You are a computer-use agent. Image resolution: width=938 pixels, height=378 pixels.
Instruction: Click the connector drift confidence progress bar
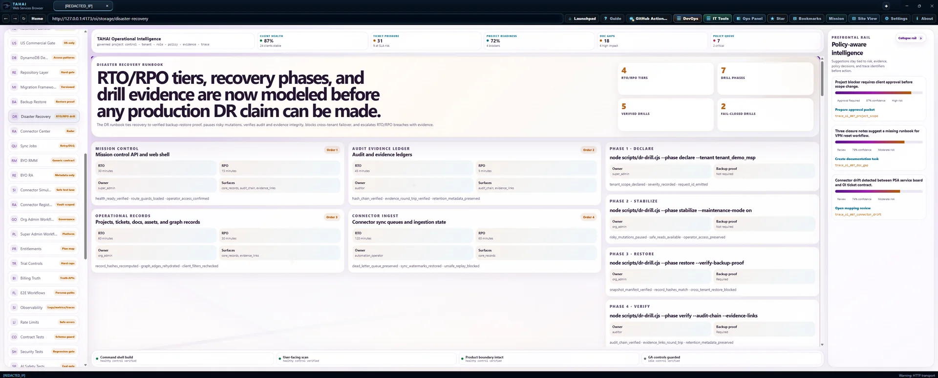(878, 191)
